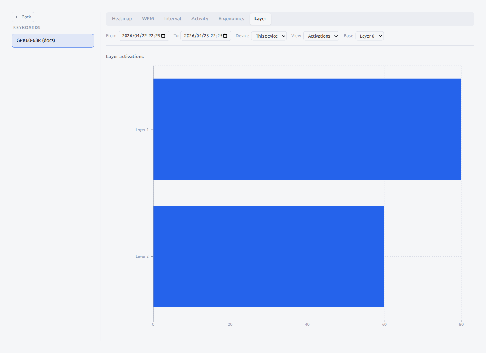Screen dimensions: 486x353
Task: Open calendar picker icon in From field
Action: pyautogui.click(x=163, y=36)
